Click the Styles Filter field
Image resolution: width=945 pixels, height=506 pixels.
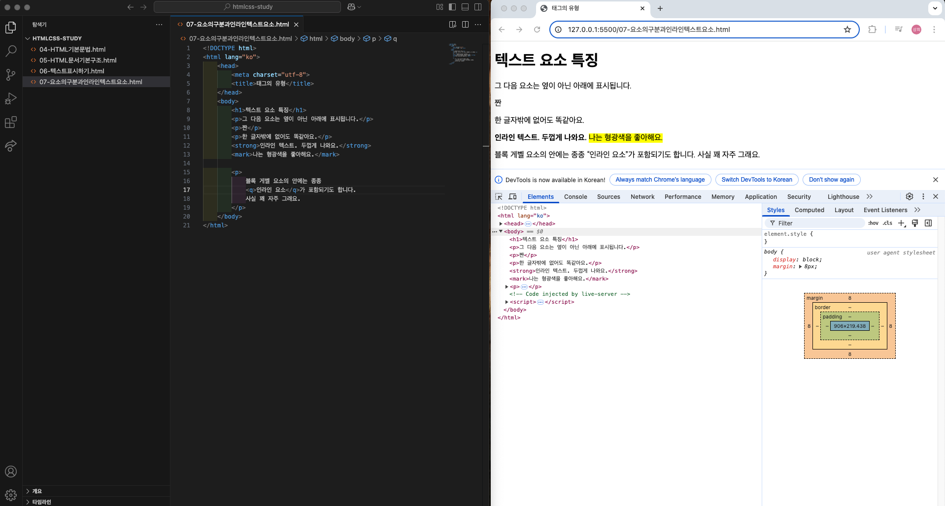pos(816,223)
